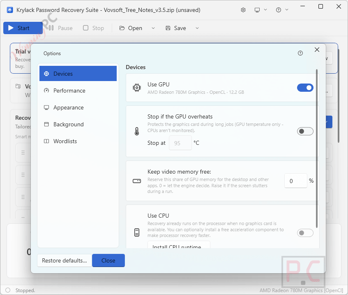Click the Stop toolbar button

tap(93, 28)
